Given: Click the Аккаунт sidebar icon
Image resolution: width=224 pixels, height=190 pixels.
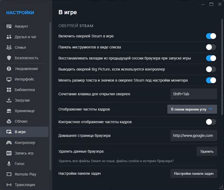Looking at the screenshot, I should [x=9, y=26].
